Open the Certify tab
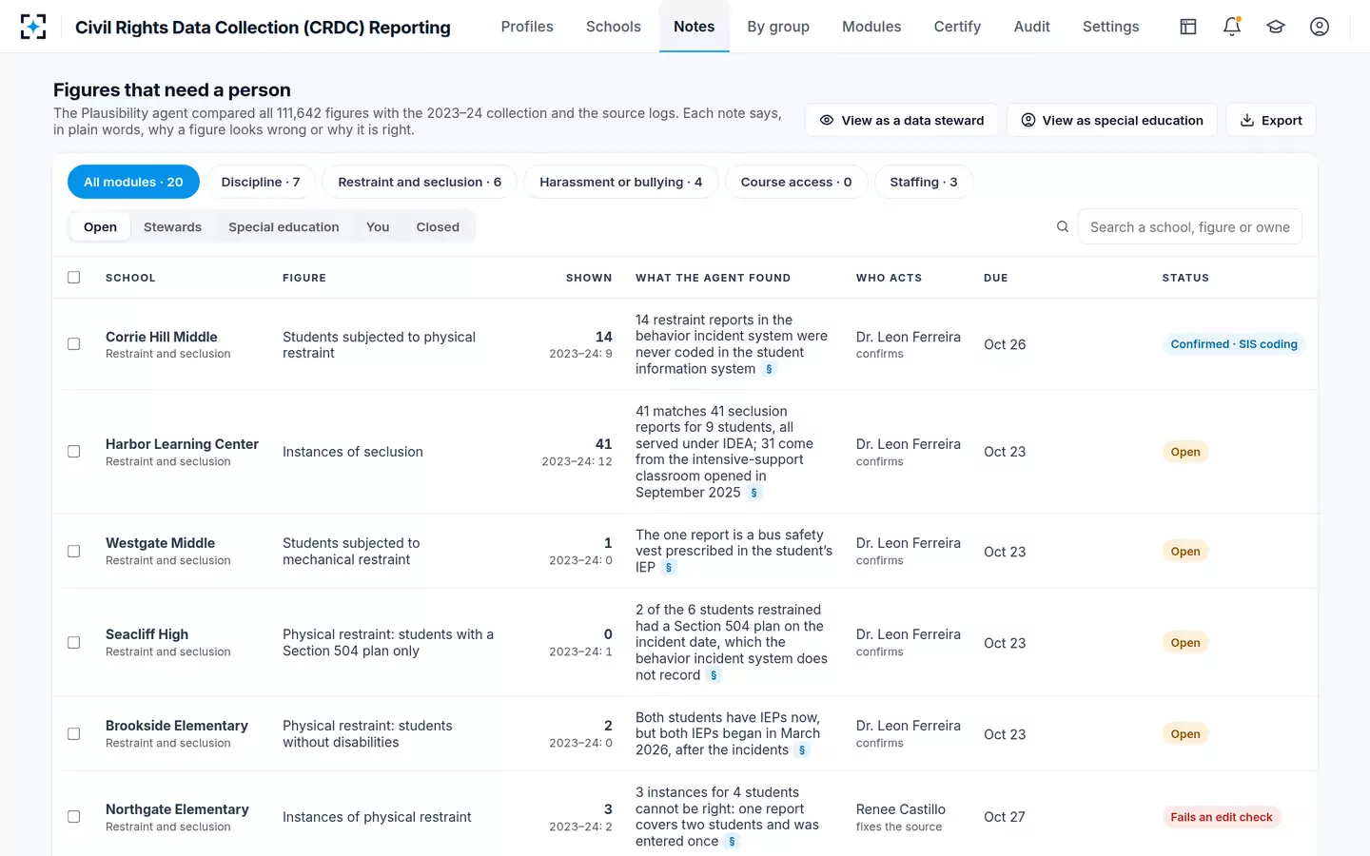1370x856 pixels. click(957, 27)
